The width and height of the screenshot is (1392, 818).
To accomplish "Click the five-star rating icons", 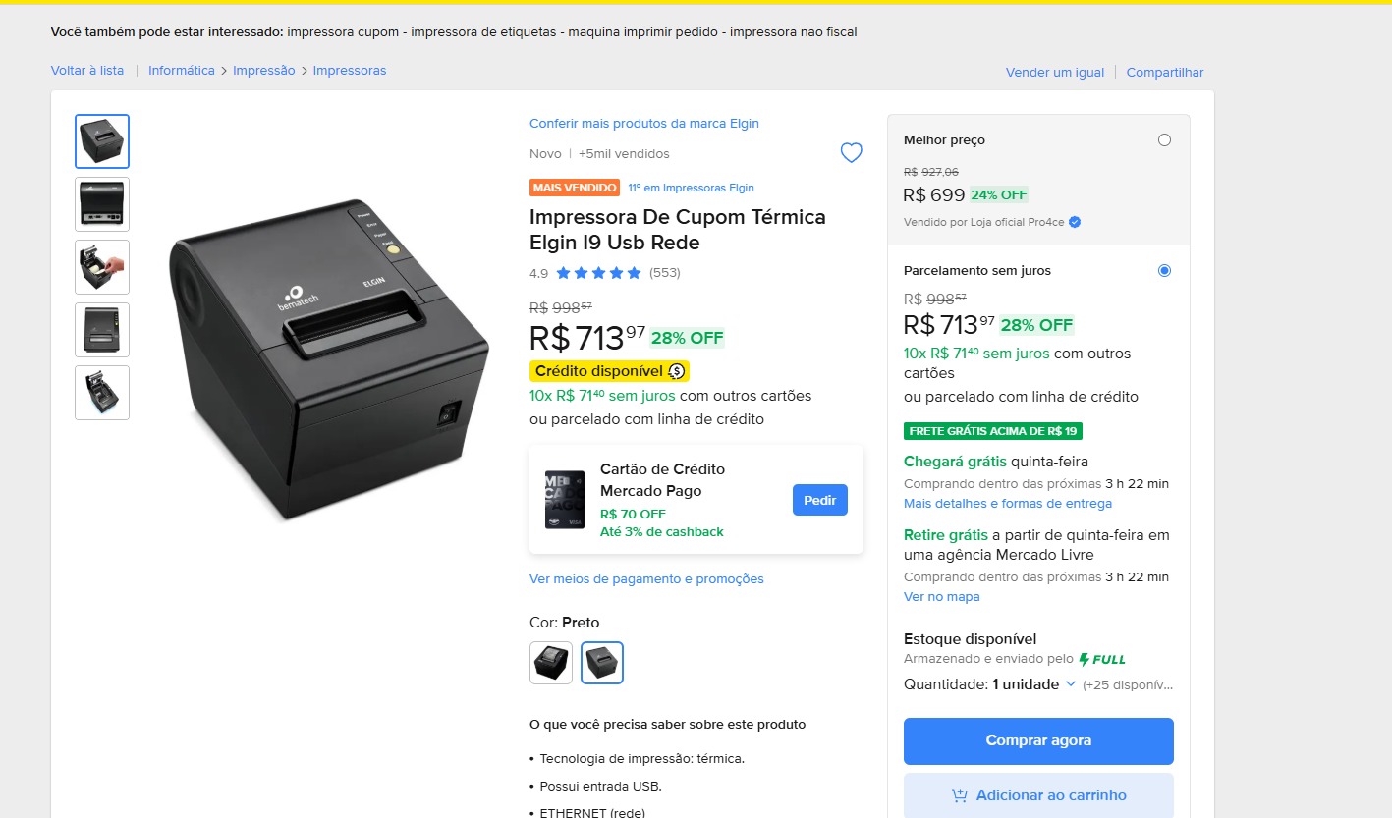I will (598, 273).
